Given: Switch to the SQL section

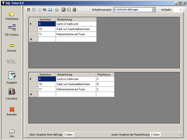Looking at the screenshot, I should (11, 62).
